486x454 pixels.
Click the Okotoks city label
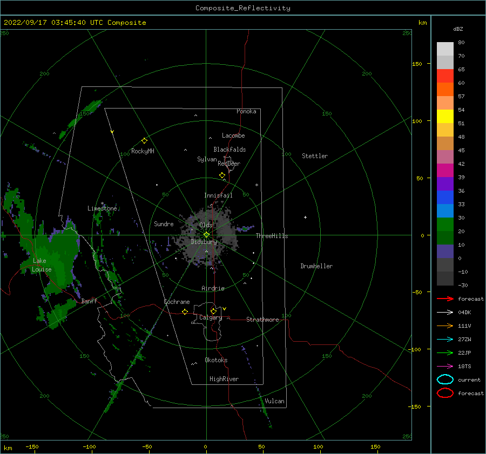pyautogui.click(x=216, y=360)
